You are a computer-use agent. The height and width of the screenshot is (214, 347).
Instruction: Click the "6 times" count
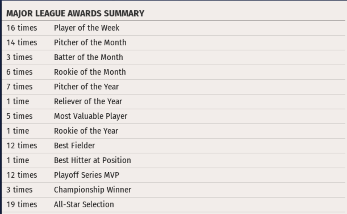point(19,72)
